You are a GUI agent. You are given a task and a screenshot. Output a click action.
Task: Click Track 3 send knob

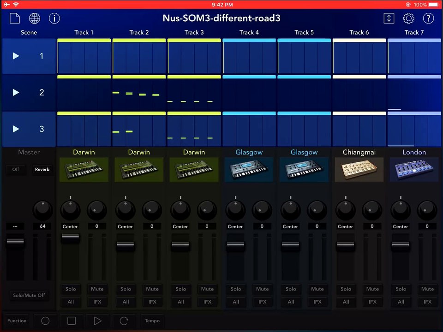coord(207,210)
